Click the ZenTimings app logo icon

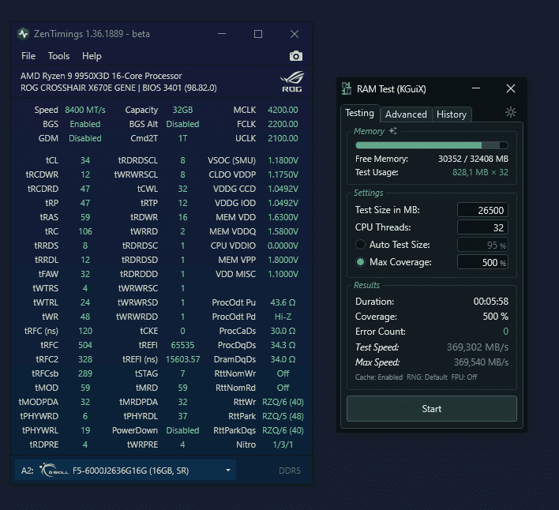23,34
